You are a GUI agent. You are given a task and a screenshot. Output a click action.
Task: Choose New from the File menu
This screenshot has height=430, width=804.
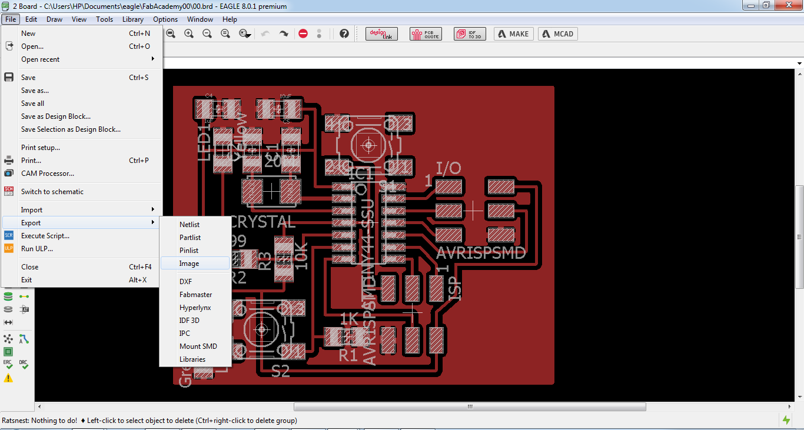tap(82, 34)
